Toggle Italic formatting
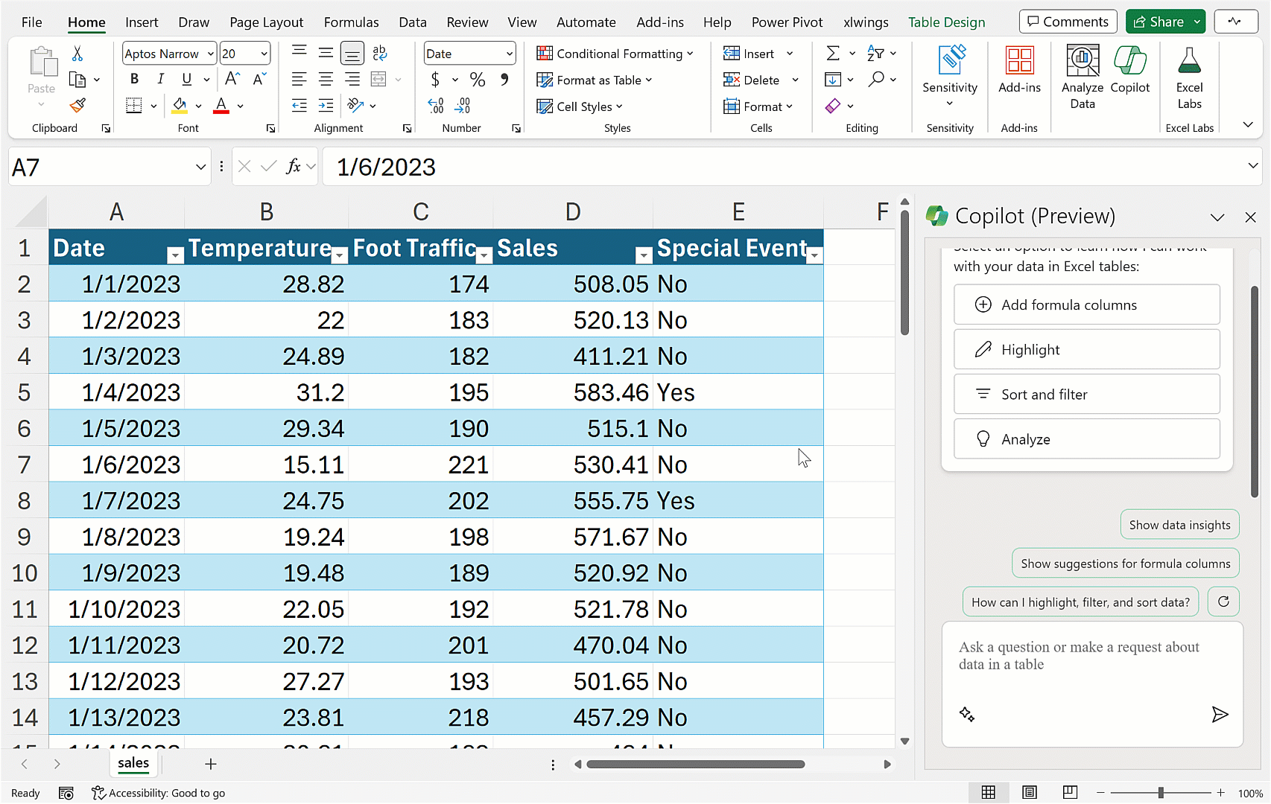Viewport: 1271px width, 804px height. click(160, 80)
